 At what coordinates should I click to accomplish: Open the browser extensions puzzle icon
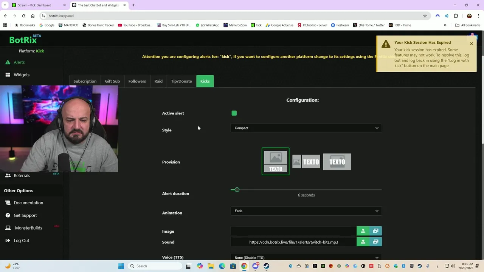tap(456, 16)
